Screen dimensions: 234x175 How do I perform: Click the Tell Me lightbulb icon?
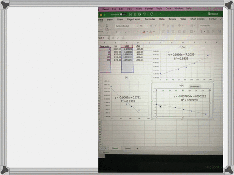tap(221, 19)
